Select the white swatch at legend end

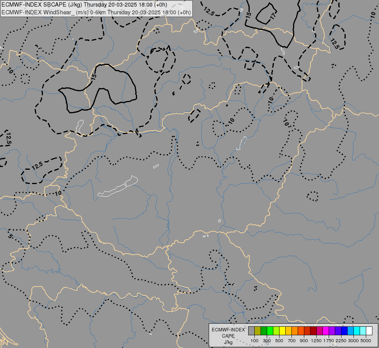pos(369,331)
